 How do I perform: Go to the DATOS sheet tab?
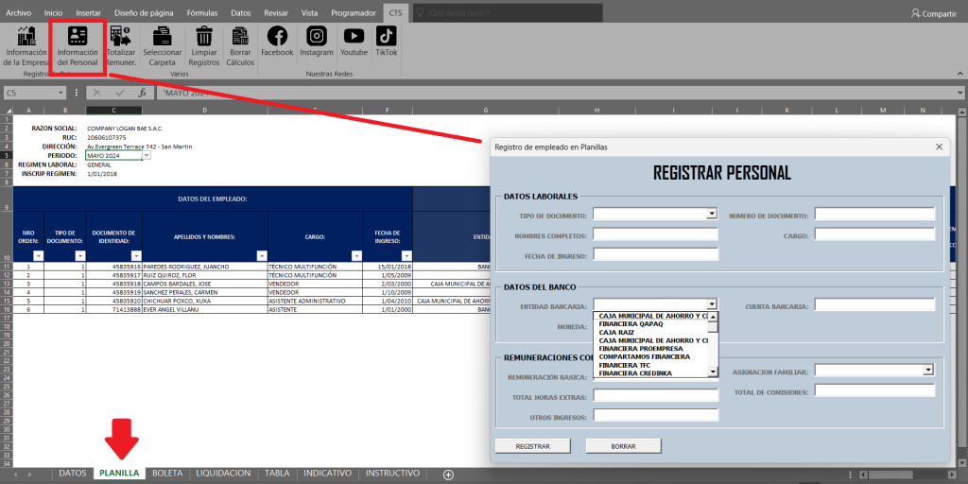point(72,474)
